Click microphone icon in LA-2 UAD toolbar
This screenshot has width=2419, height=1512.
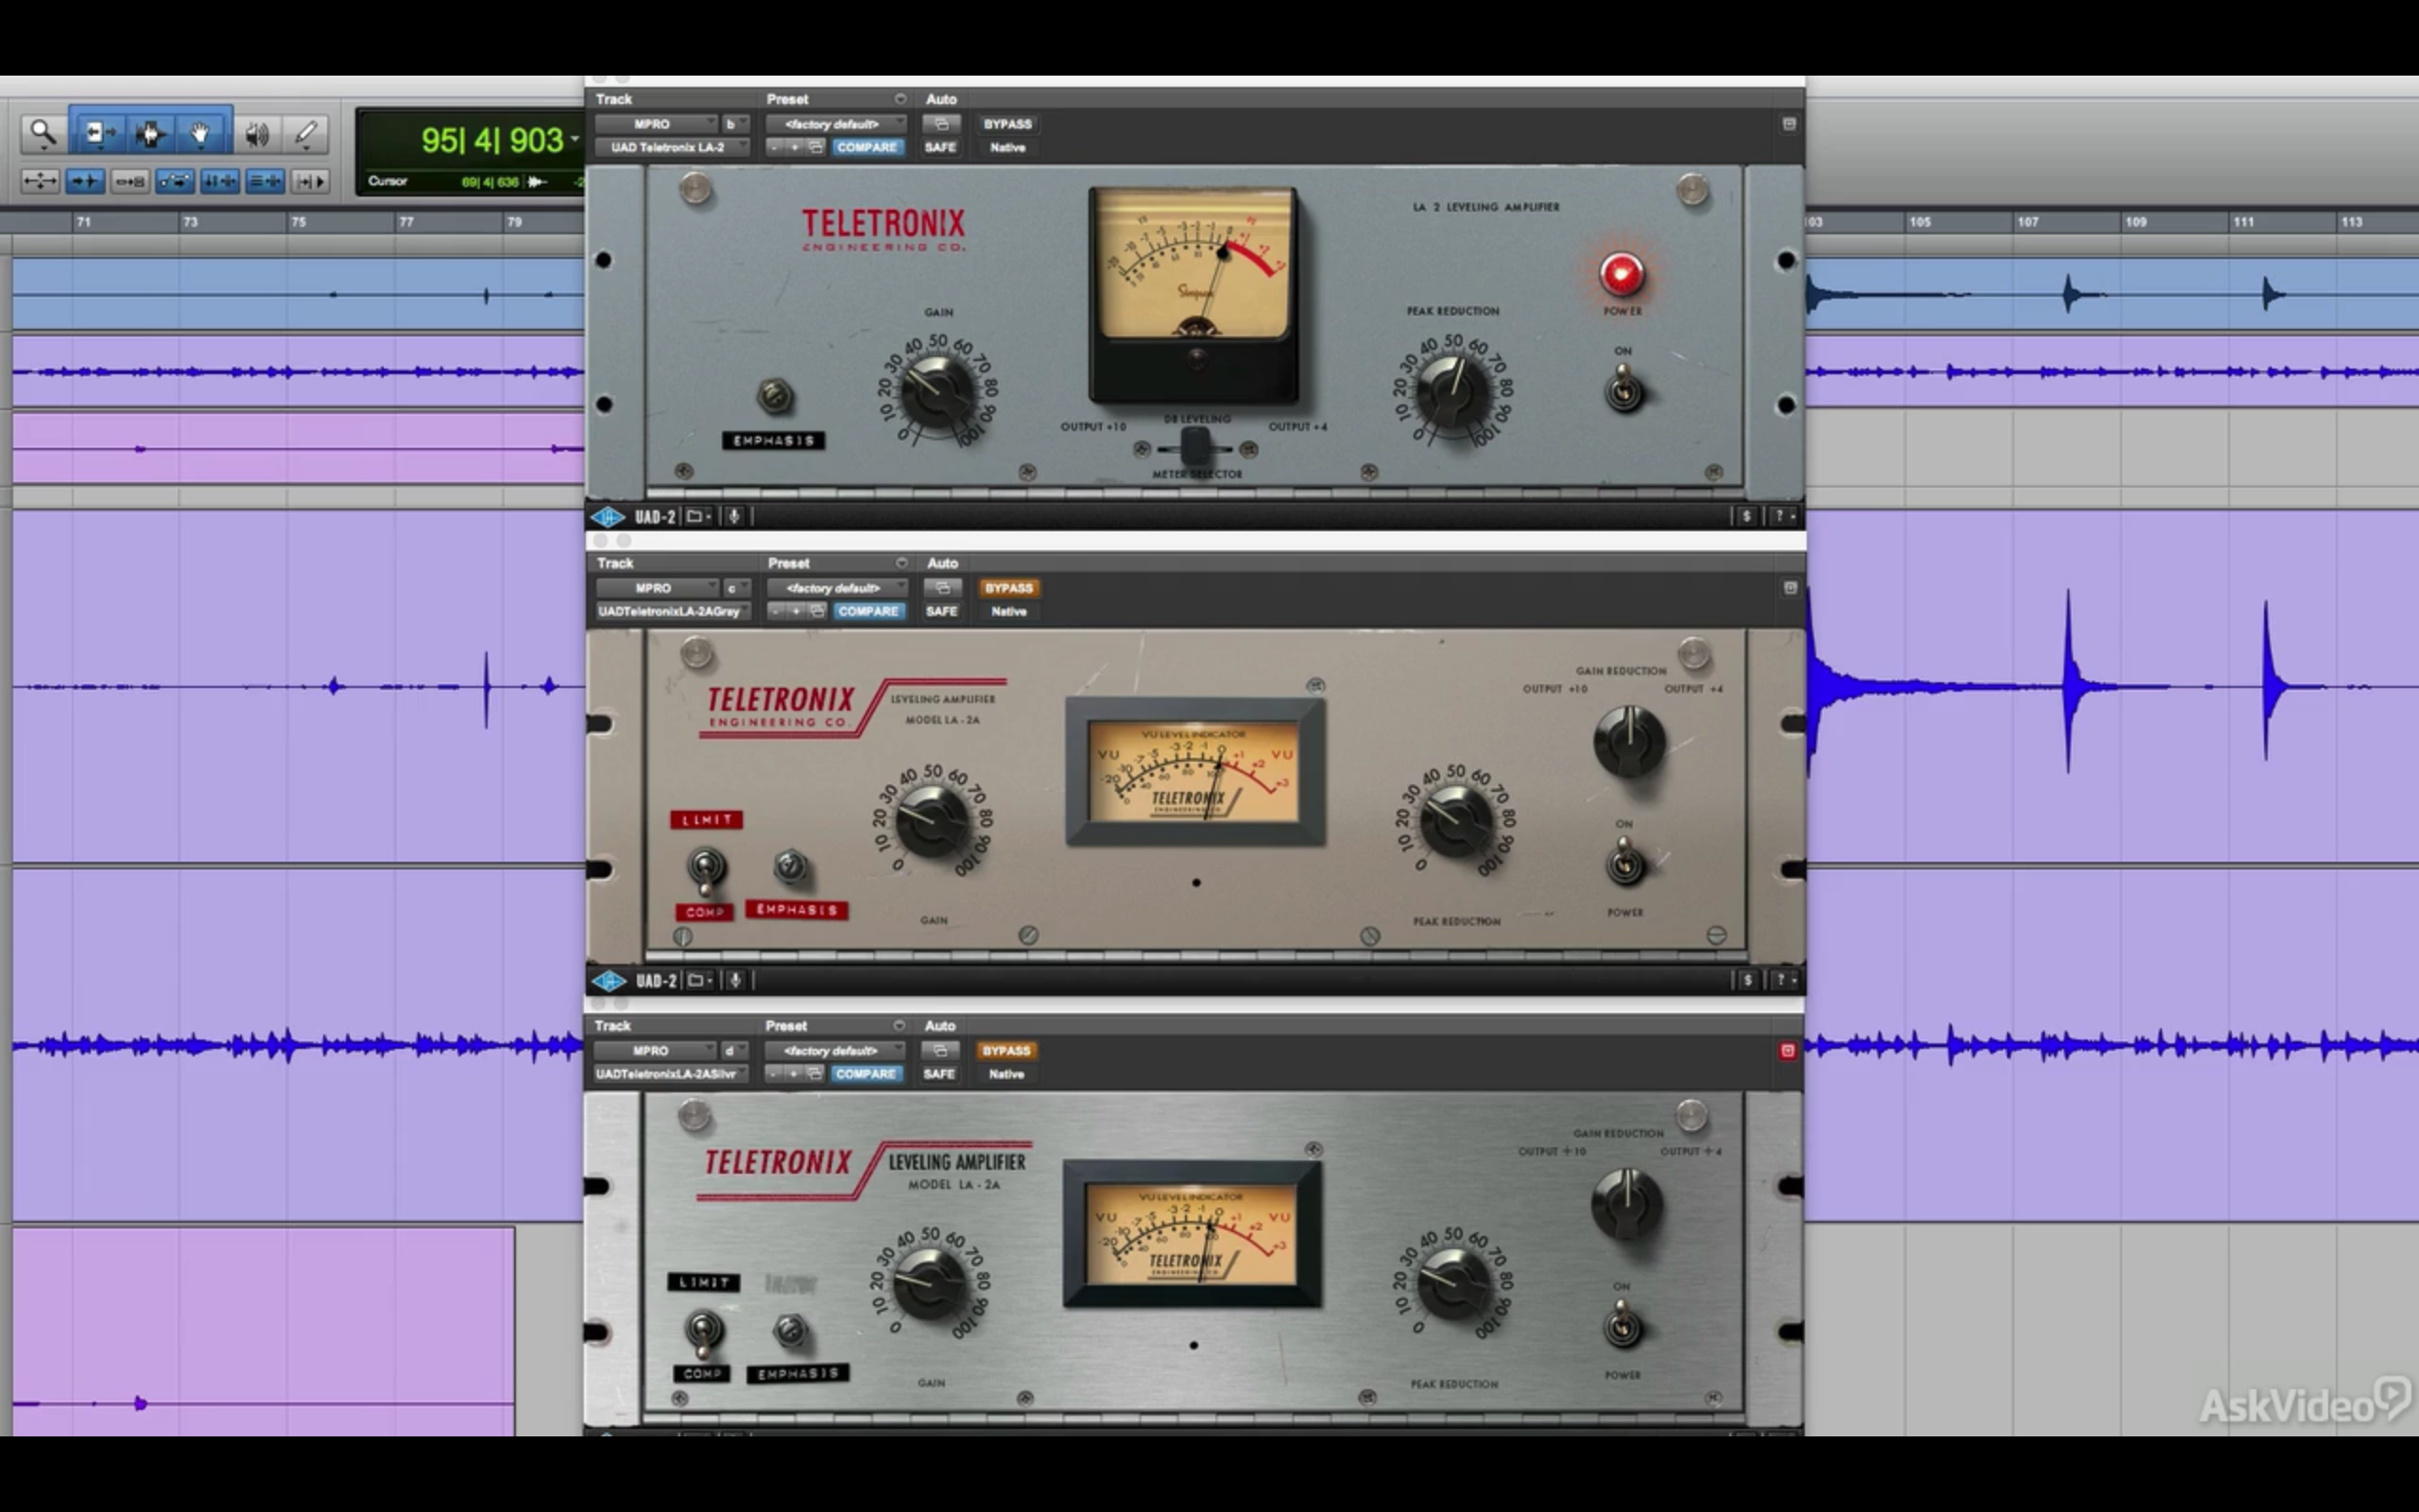click(x=733, y=517)
